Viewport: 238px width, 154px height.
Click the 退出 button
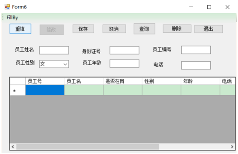209,29
